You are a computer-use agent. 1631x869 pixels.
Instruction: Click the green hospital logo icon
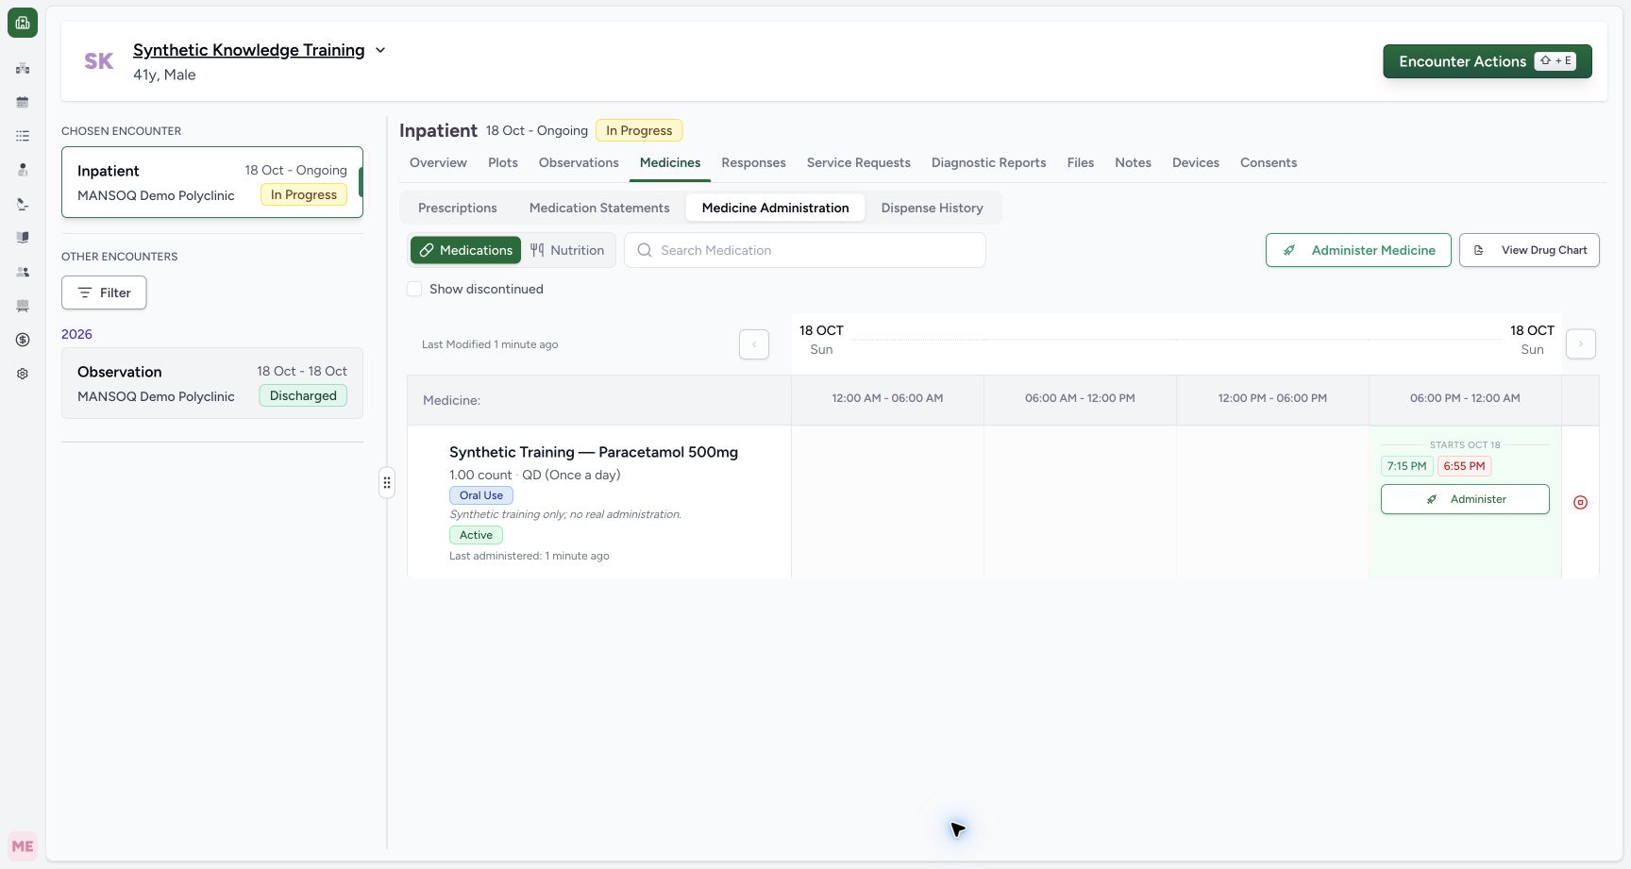click(23, 23)
